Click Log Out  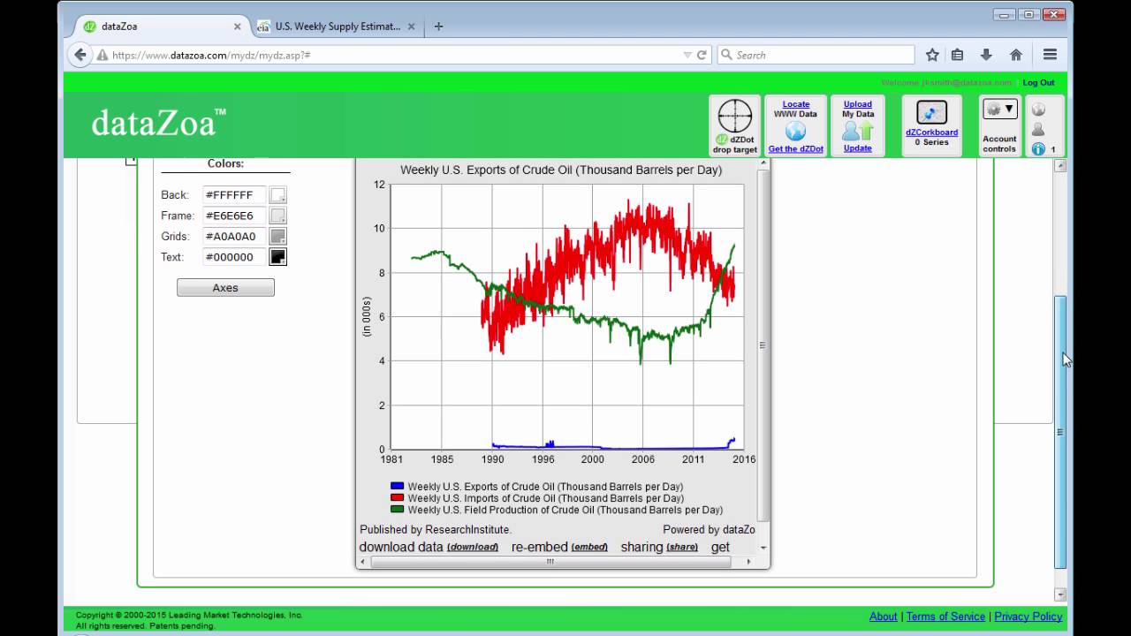tap(1038, 82)
